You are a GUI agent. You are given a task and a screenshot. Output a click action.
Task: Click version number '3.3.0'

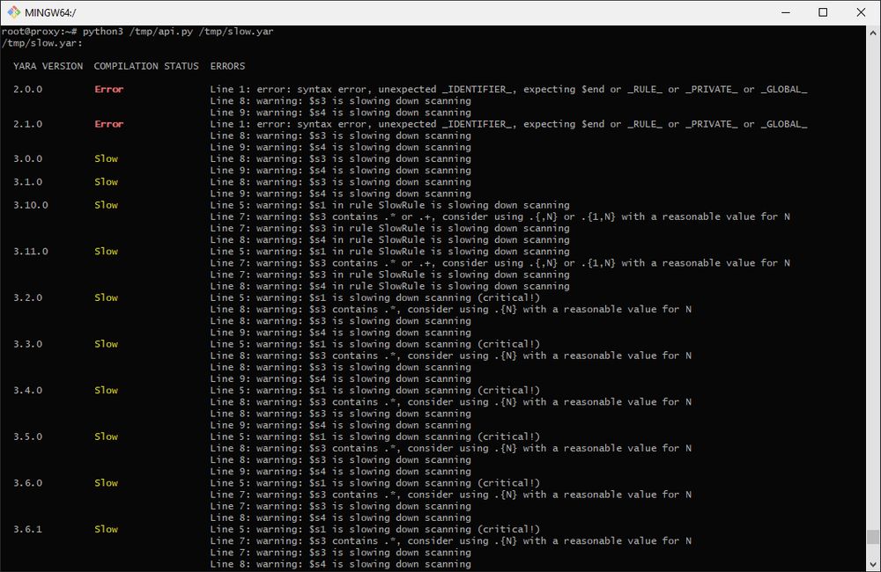click(27, 344)
